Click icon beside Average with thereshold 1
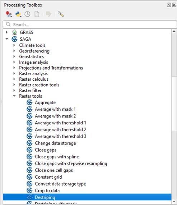This screenshot has width=177, height=205. pyautogui.click(x=29, y=123)
